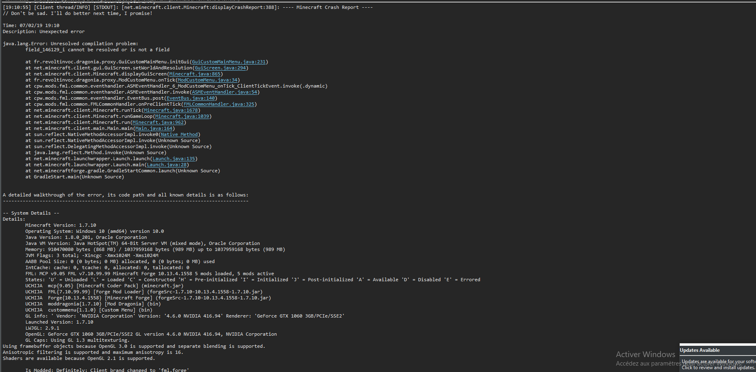Navigate to EventBus.java:140
756x372 pixels.
(191, 98)
